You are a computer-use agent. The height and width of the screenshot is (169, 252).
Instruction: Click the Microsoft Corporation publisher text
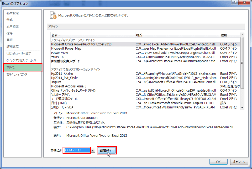82,118
